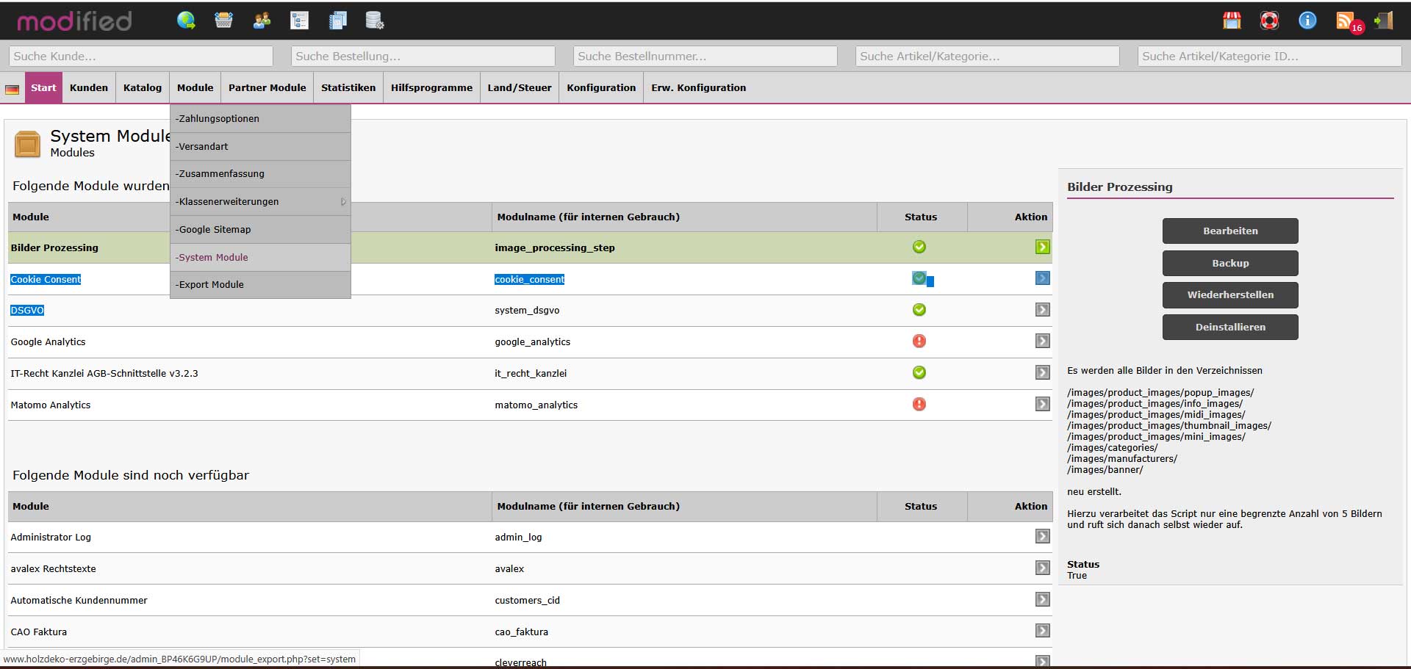This screenshot has width=1411, height=669.
Task: Click the exit door logout icon
Action: point(1383,21)
